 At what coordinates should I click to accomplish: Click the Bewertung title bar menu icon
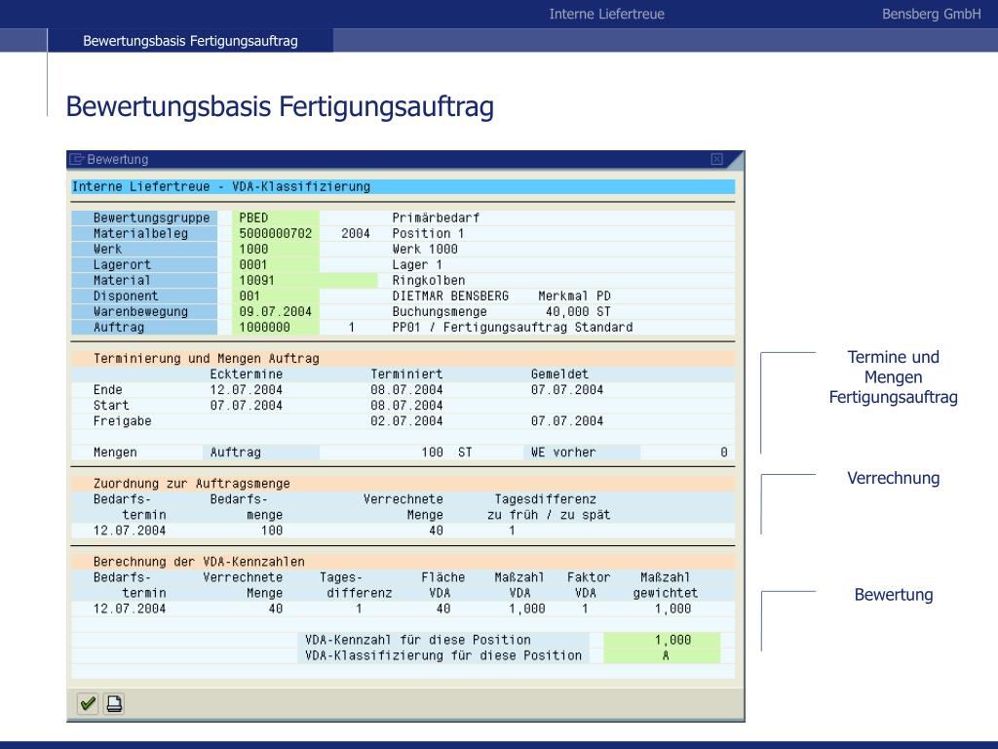pos(77,159)
